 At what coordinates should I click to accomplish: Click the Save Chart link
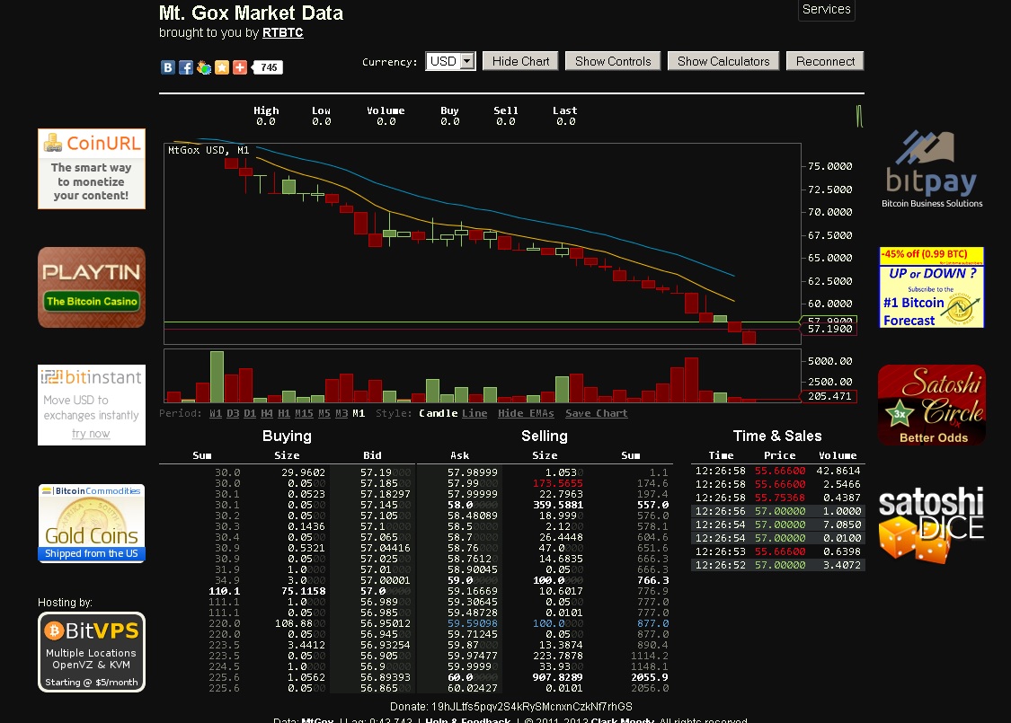597,414
